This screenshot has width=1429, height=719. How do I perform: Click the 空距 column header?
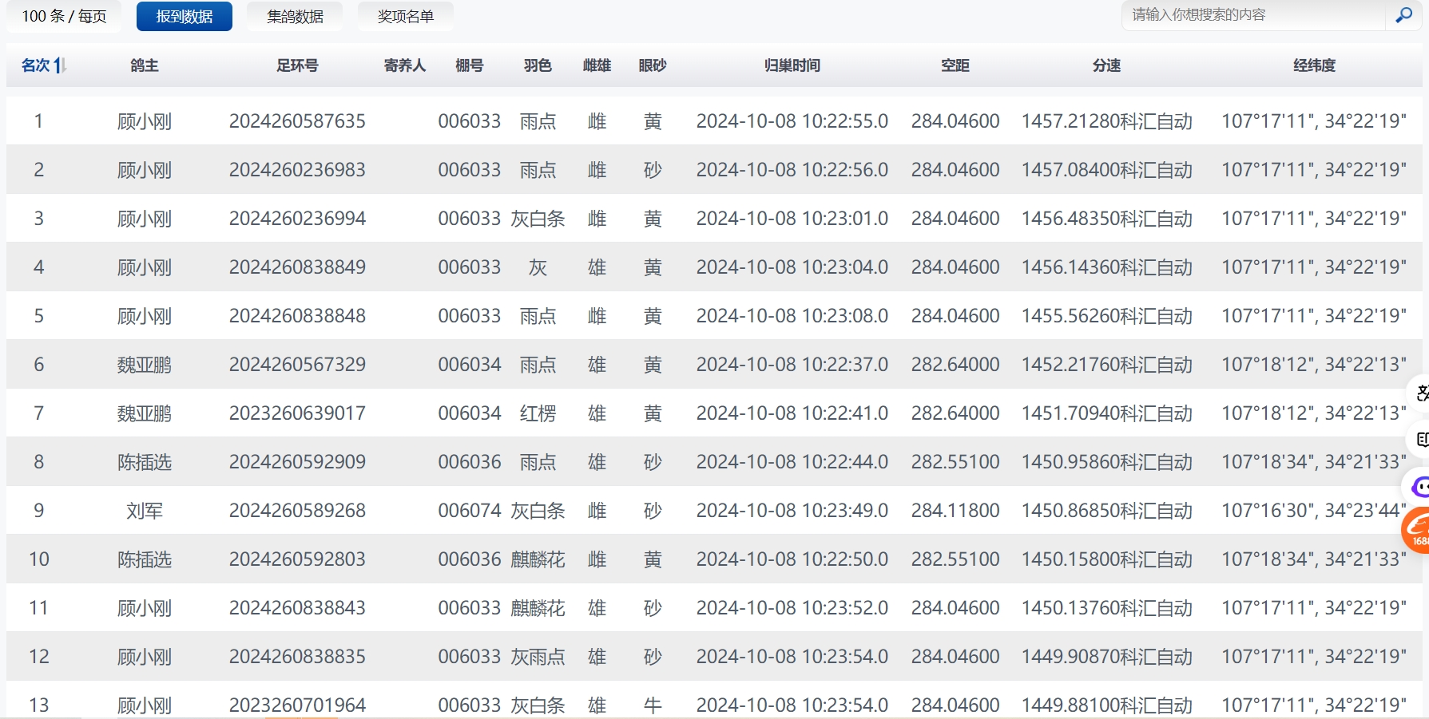tap(955, 65)
